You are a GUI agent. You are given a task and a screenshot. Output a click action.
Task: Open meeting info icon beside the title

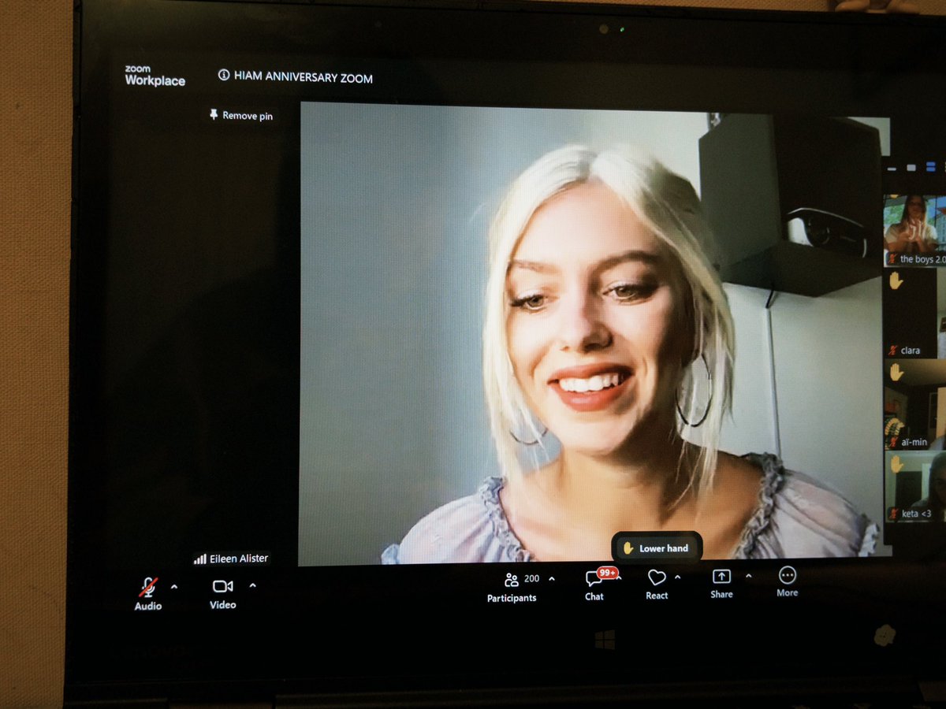pos(224,76)
